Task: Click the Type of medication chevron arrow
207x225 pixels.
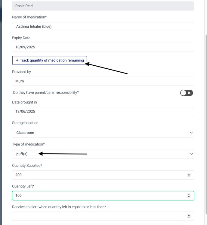Action: point(191,154)
